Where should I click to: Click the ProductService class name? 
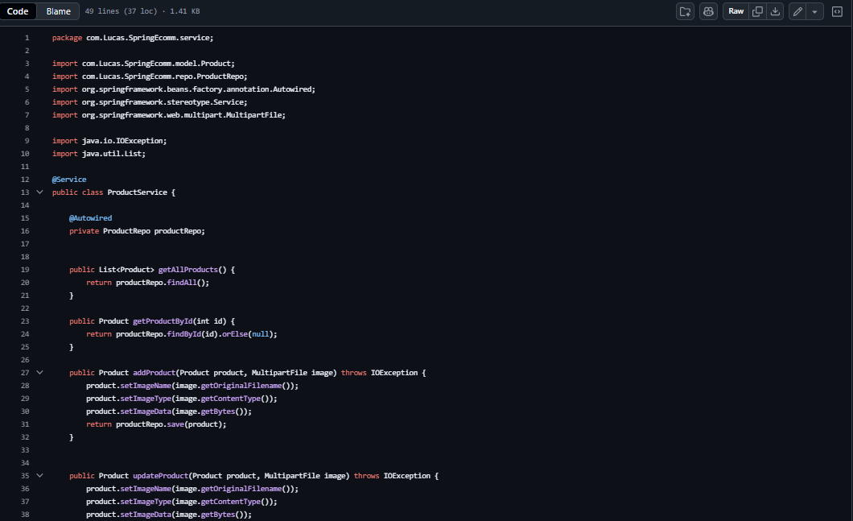(x=137, y=192)
